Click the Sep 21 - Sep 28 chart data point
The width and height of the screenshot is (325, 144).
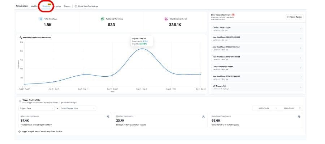pos(142,48)
